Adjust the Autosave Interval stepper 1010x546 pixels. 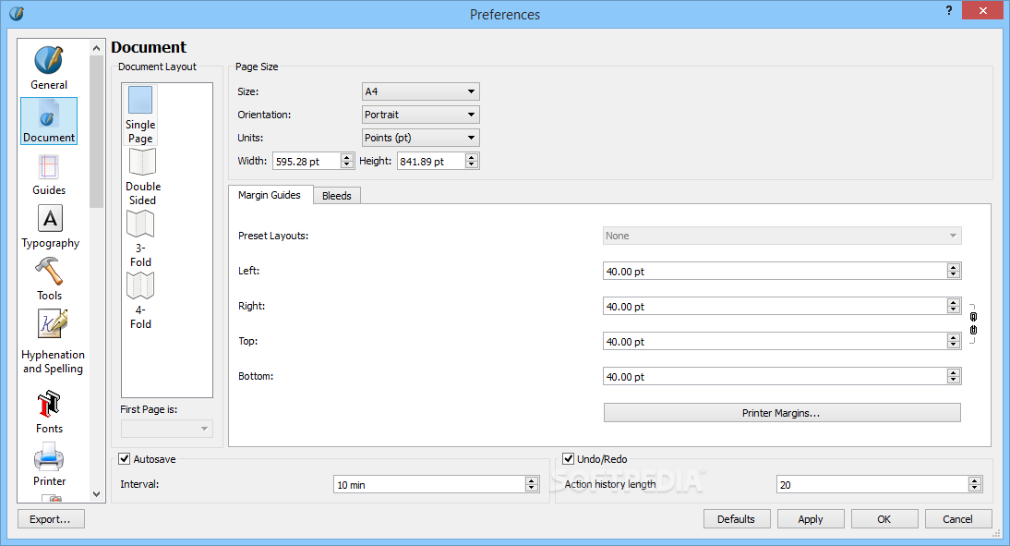(x=532, y=485)
